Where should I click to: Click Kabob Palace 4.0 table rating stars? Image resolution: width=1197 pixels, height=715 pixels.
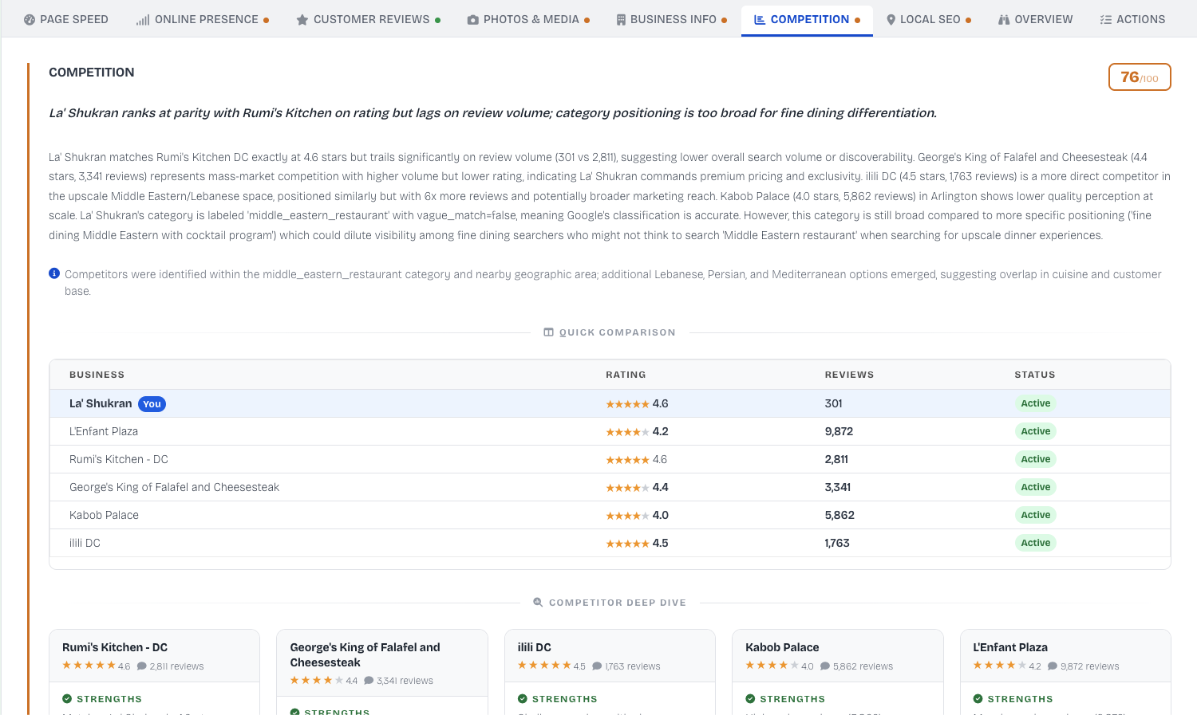627,516
